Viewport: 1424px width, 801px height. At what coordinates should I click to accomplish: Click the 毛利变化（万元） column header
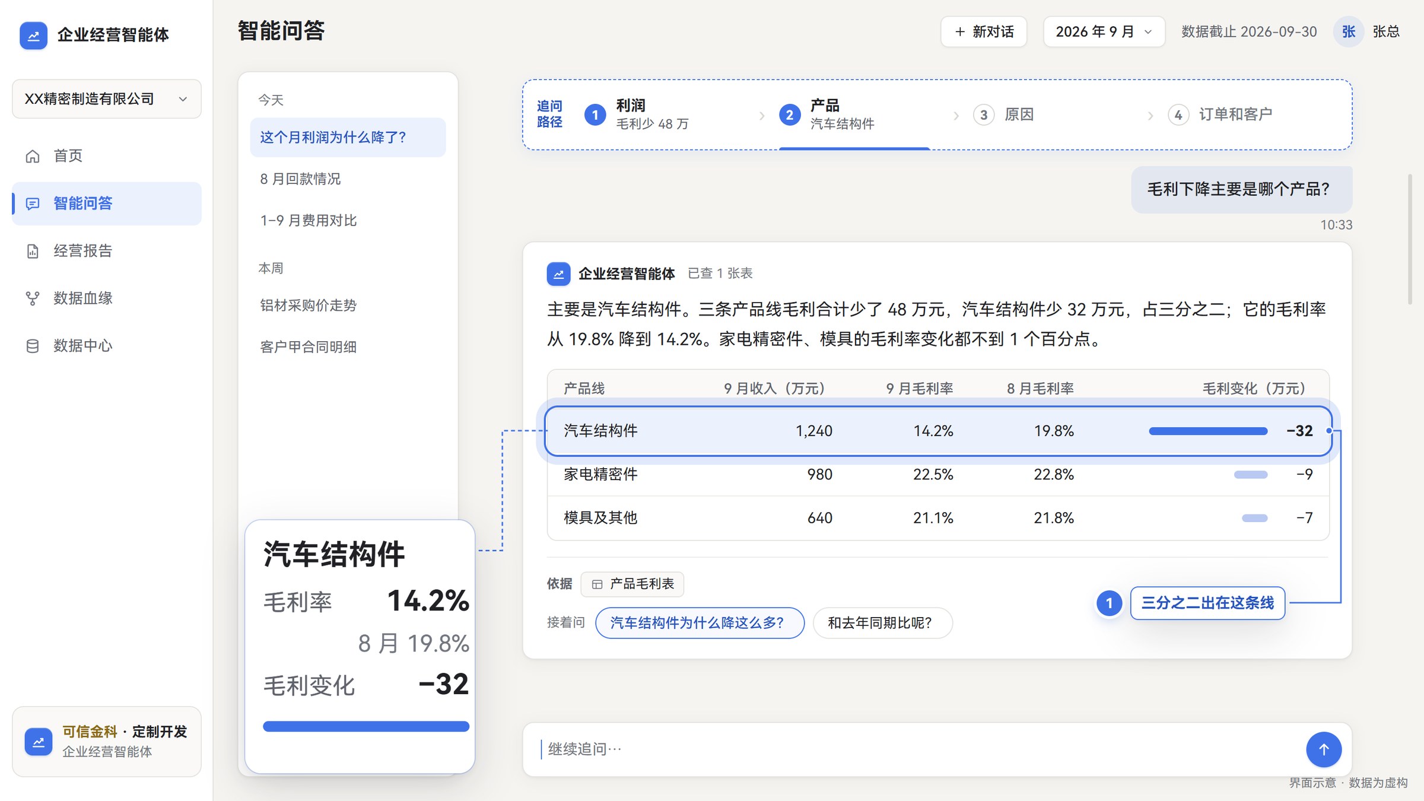click(1257, 389)
